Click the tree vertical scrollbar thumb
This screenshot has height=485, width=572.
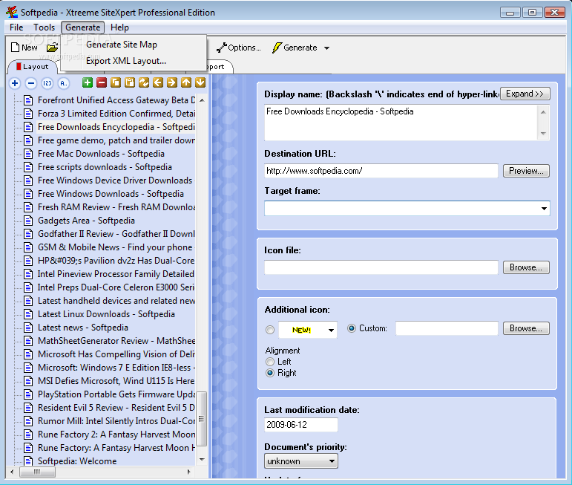pos(202,419)
